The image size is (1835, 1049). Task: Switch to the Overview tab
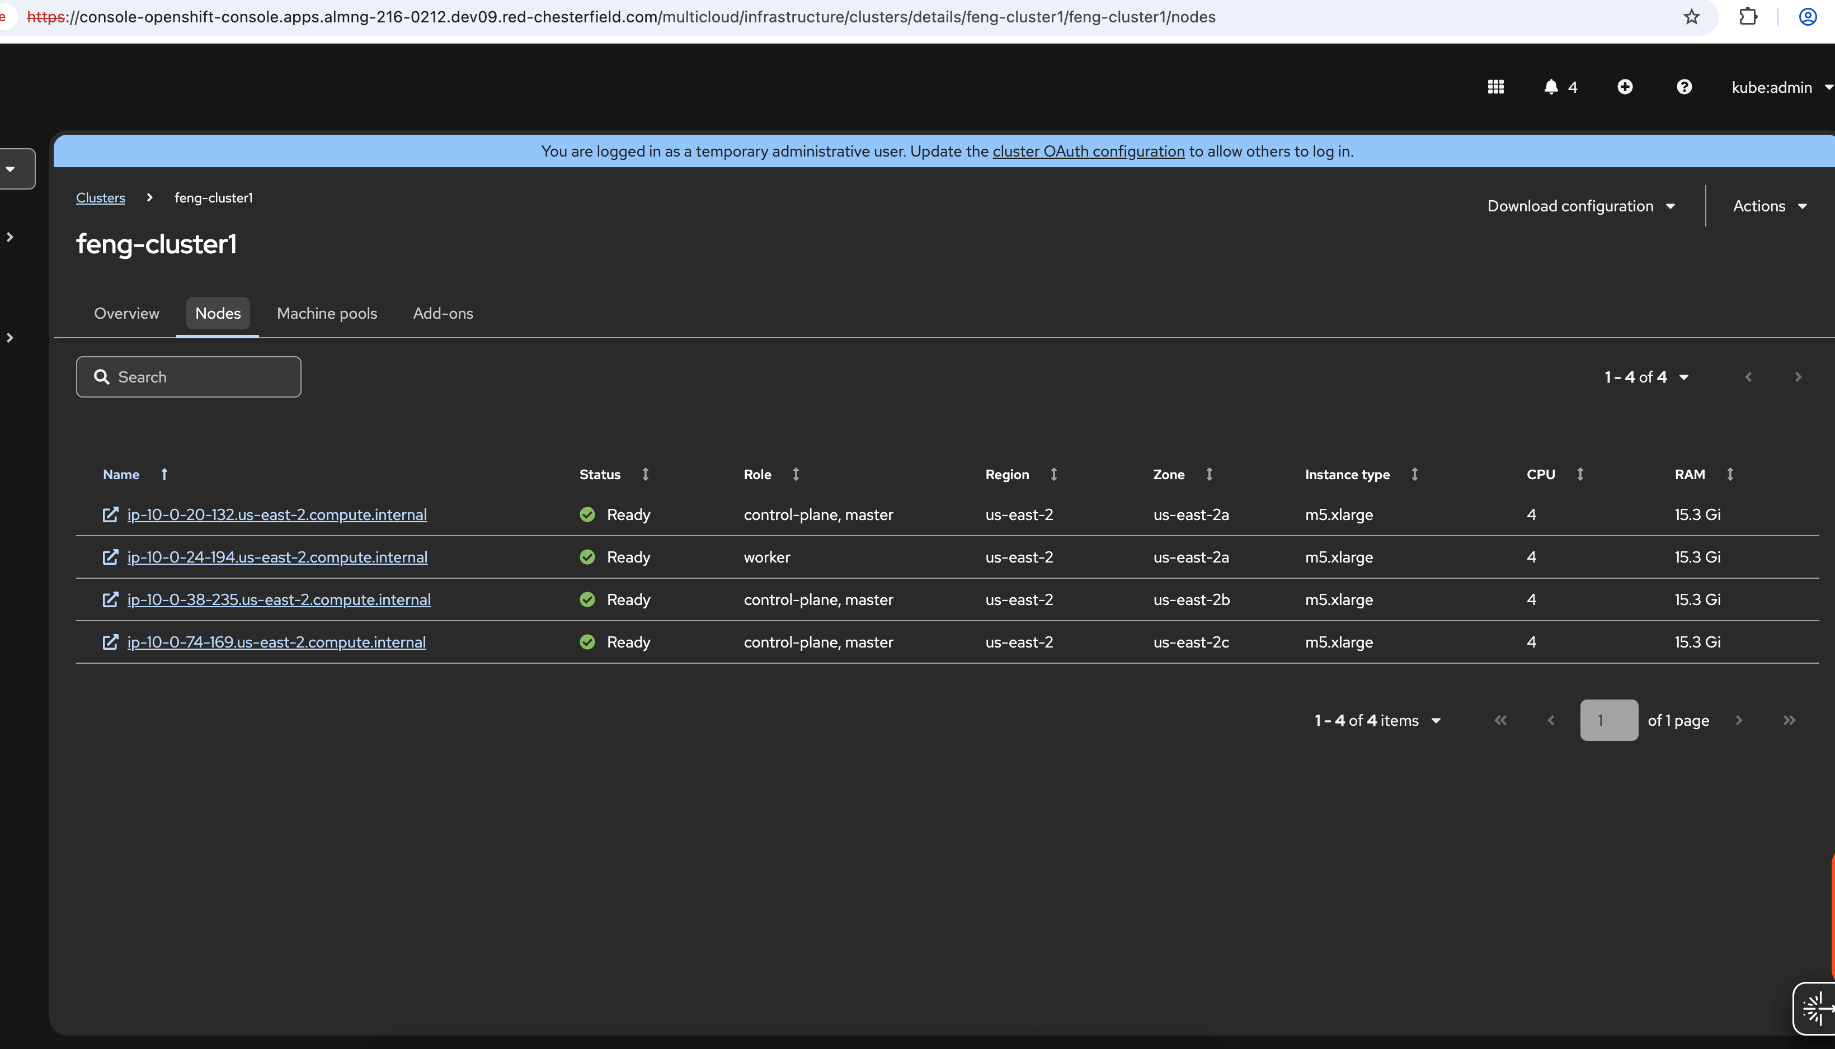[126, 313]
